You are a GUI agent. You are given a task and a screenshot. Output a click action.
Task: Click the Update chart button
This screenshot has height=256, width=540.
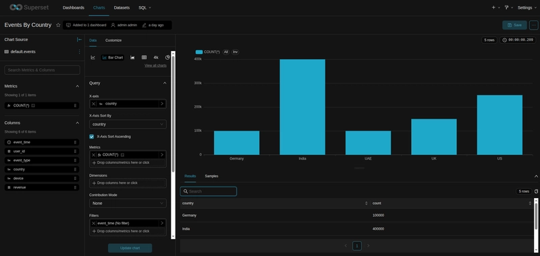pyautogui.click(x=130, y=248)
